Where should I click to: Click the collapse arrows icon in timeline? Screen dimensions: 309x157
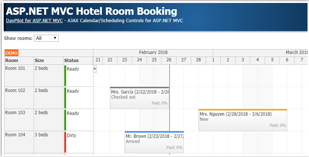(95, 69)
